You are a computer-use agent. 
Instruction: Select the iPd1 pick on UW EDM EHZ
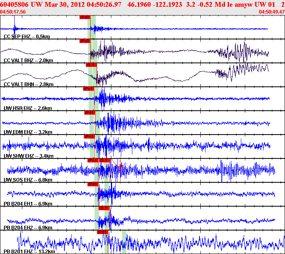click(x=90, y=113)
